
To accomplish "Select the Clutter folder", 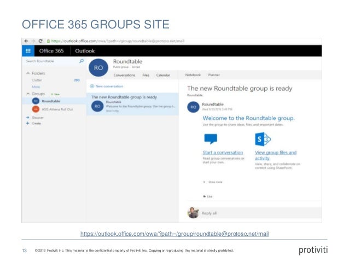I will pyautogui.click(x=37, y=80).
